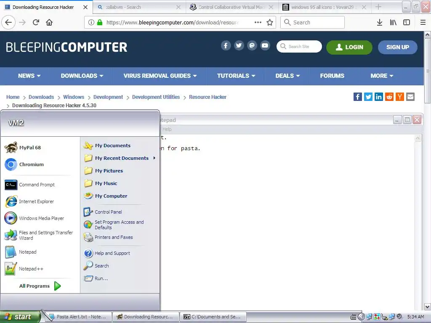Open browser Downloads arrow icon
431x323 pixels.
[379, 22]
